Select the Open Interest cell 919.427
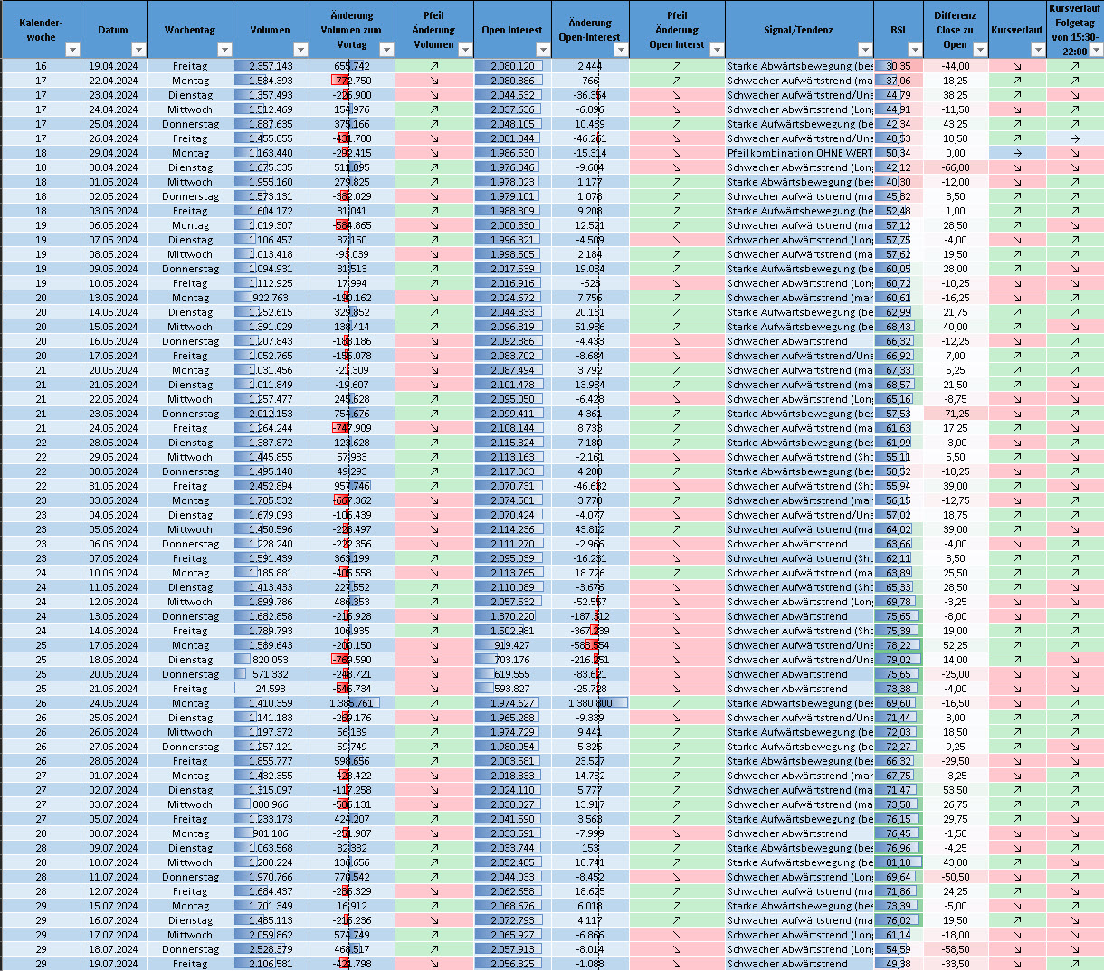Image resolution: width=1104 pixels, height=971 pixels. pos(512,645)
